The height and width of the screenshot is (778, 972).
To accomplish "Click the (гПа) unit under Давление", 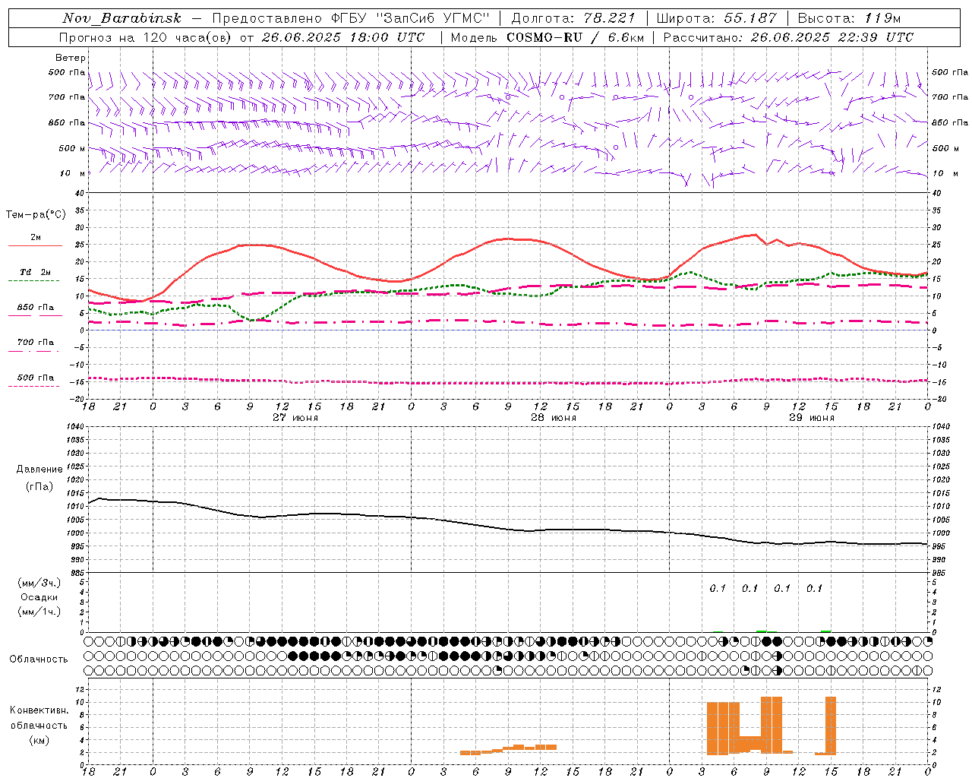I will (39, 486).
